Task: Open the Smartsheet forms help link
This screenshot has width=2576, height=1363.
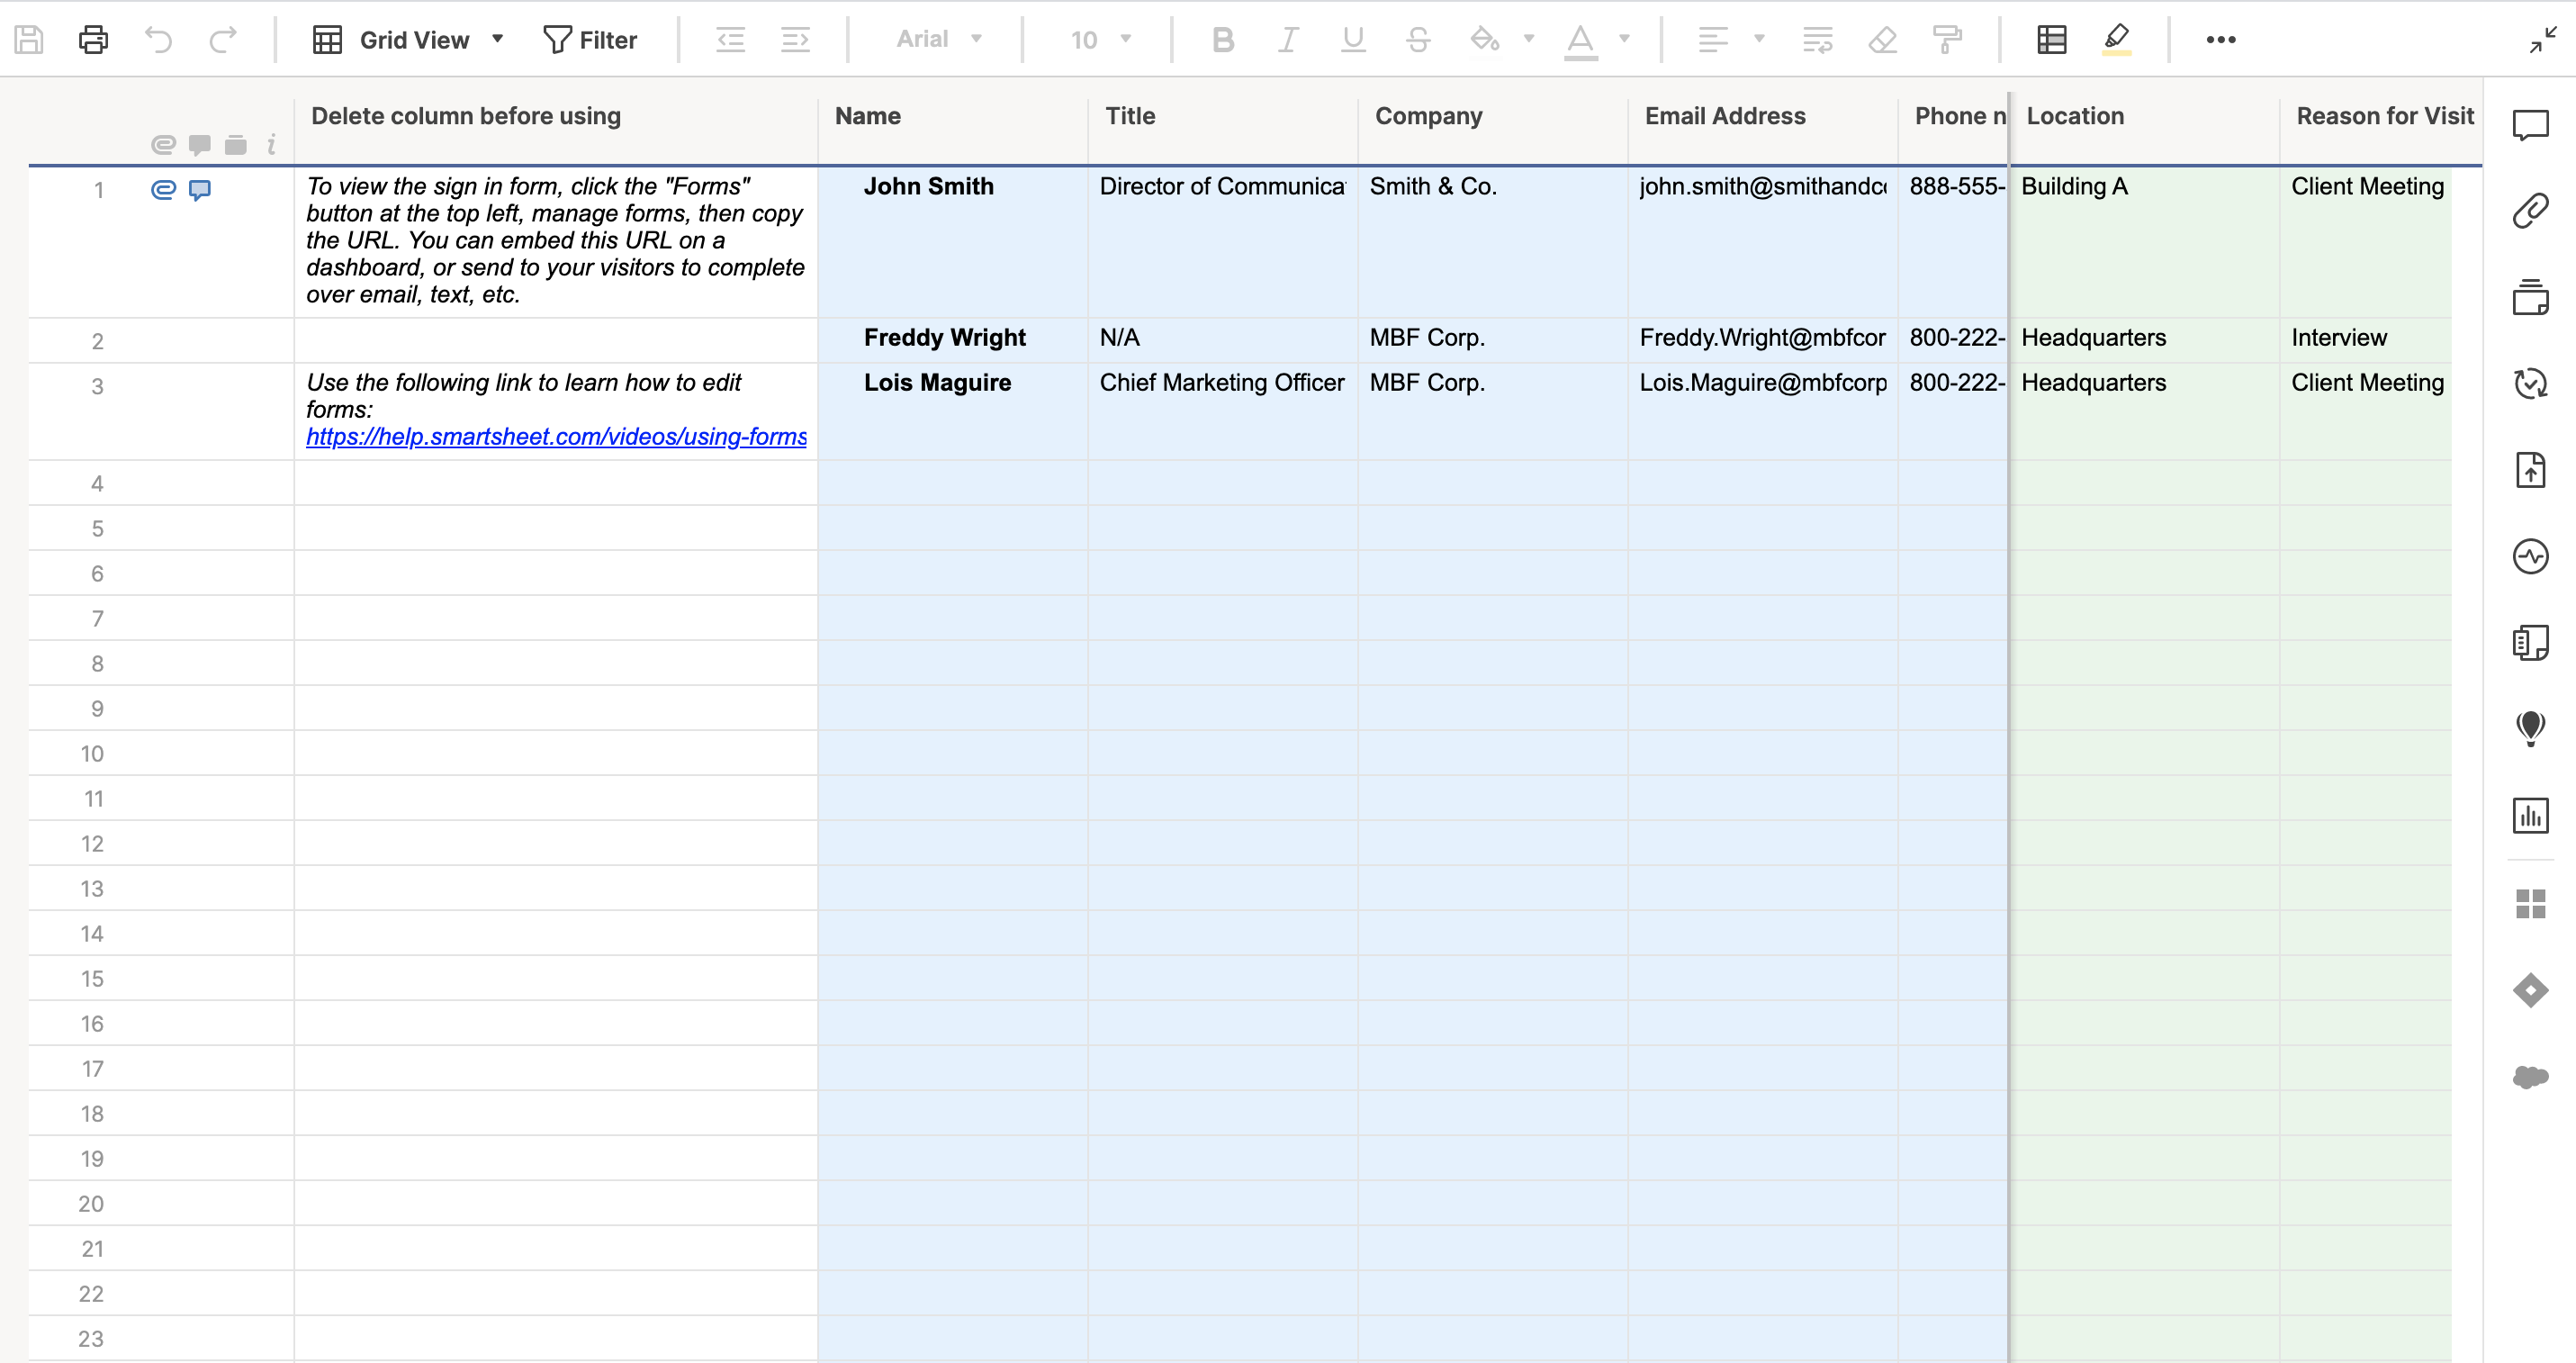Action: pyautogui.click(x=556, y=436)
